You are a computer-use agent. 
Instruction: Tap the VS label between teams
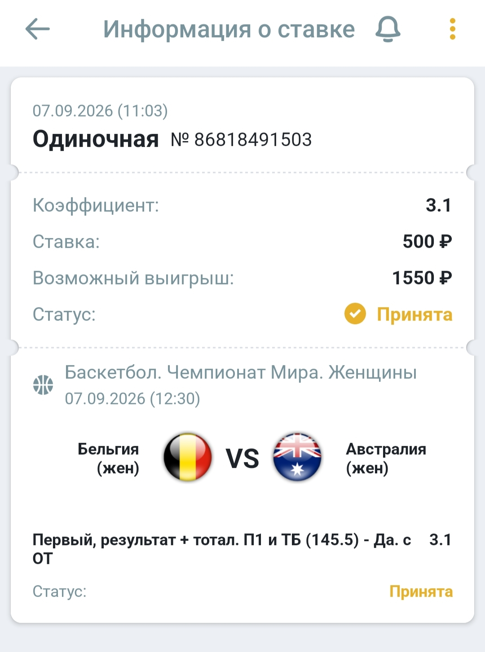click(242, 458)
